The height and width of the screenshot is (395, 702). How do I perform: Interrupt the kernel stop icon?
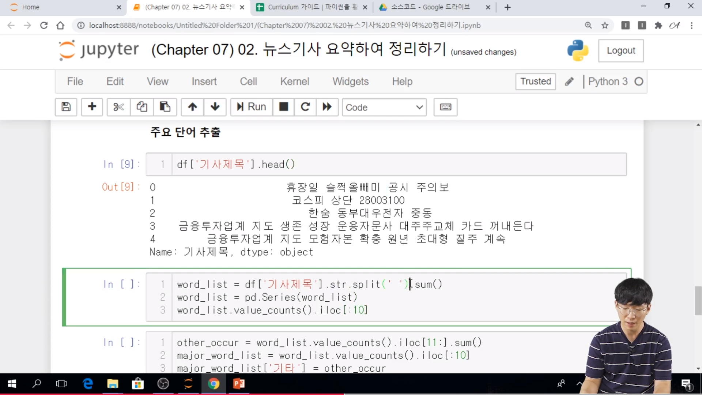coord(283,107)
